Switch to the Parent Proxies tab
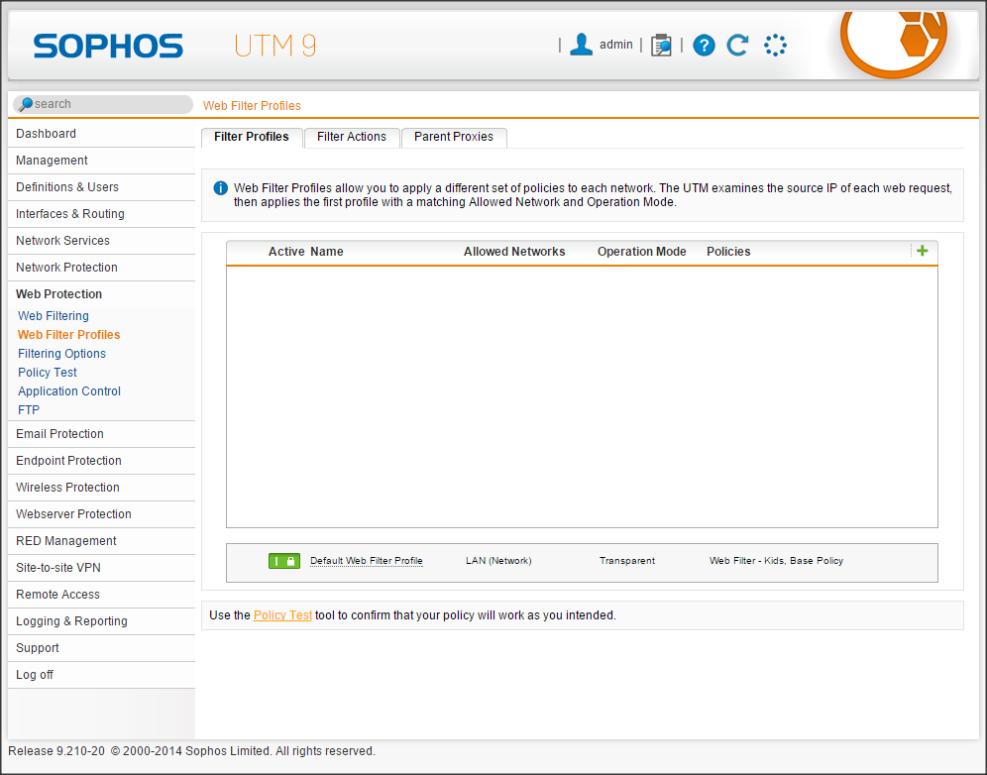Image resolution: width=987 pixels, height=775 pixels. pyautogui.click(x=453, y=137)
